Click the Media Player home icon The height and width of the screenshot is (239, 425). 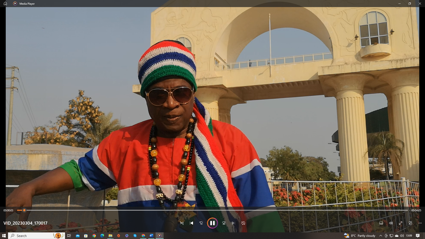click(5, 3)
